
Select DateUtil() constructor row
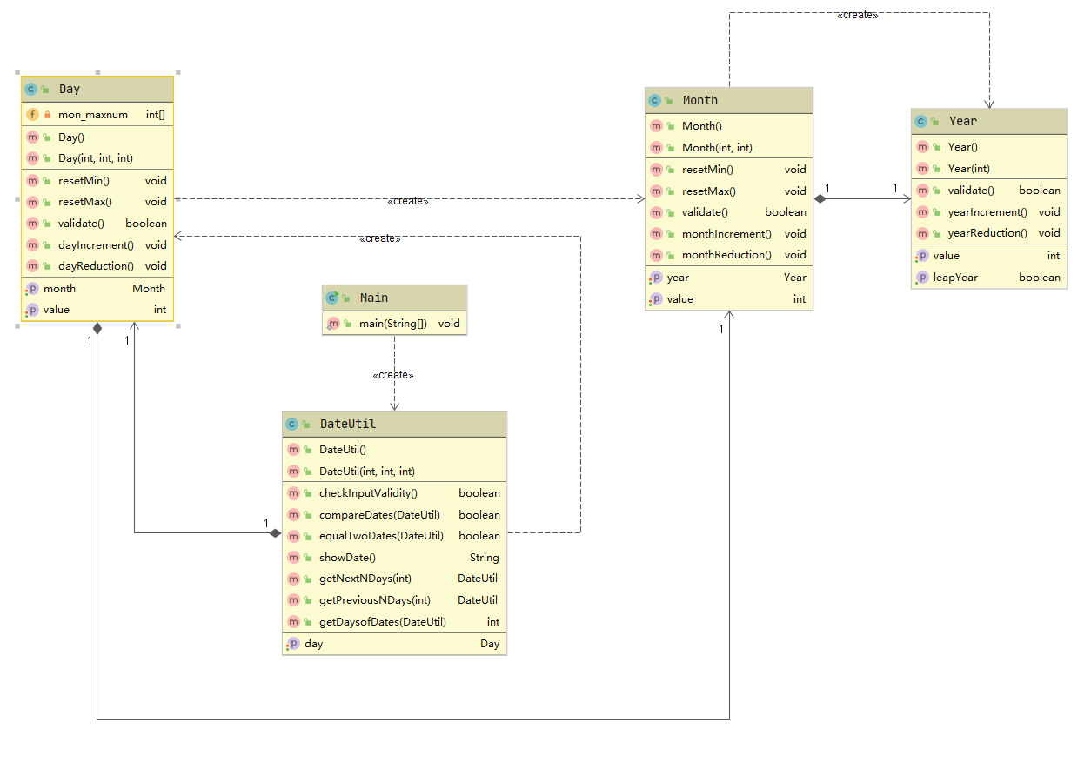click(x=394, y=450)
